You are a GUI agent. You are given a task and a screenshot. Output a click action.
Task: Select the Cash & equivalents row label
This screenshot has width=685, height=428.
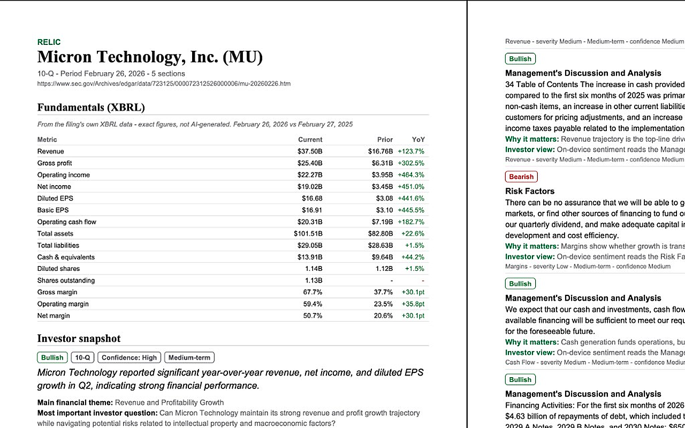pyautogui.click(x=66, y=257)
